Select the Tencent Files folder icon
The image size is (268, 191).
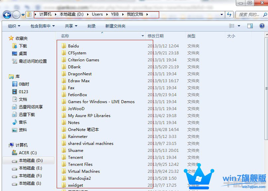coord(64,164)
